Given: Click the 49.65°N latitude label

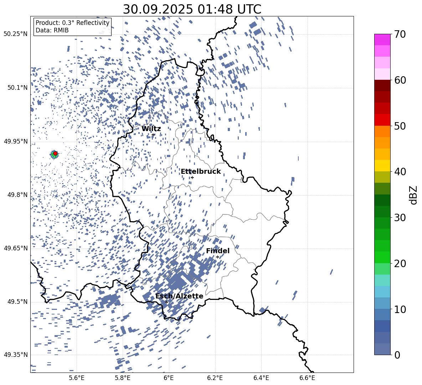Looking at the screenshot, I should (x=16, y=248).
